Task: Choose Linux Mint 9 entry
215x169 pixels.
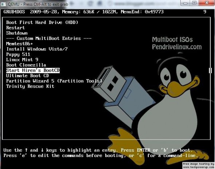Action: [22, 60]
